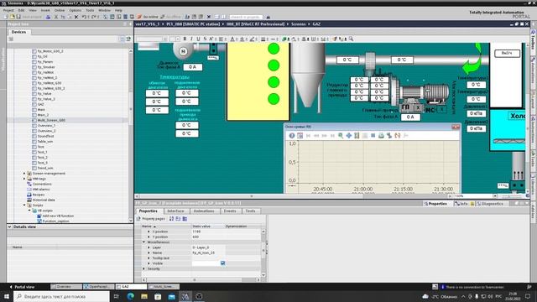Open the Edit menu

[21, 10]
